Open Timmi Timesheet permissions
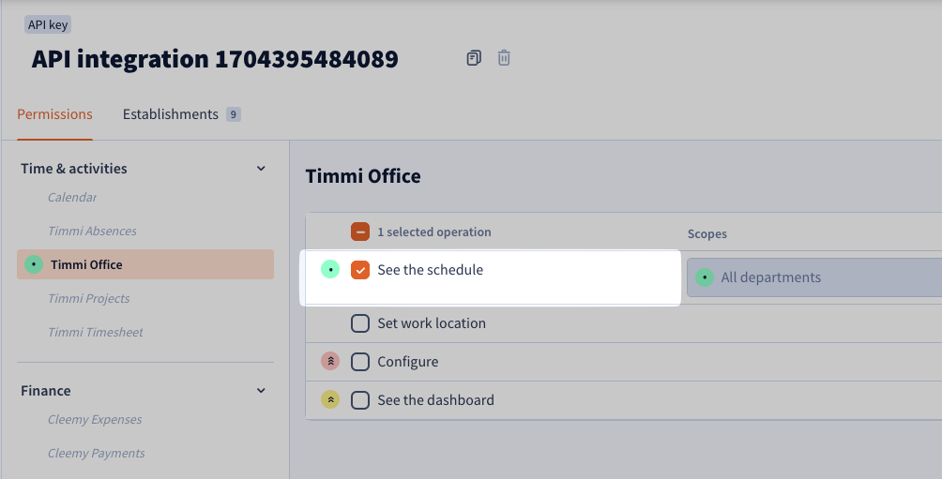The image size is (942, 479). pyautogui.click(x=96, y=332)
